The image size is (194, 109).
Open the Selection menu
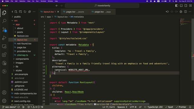click(22, 1)
